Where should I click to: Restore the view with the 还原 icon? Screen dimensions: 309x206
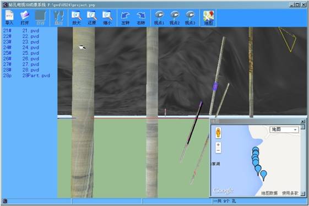[92, 18]
